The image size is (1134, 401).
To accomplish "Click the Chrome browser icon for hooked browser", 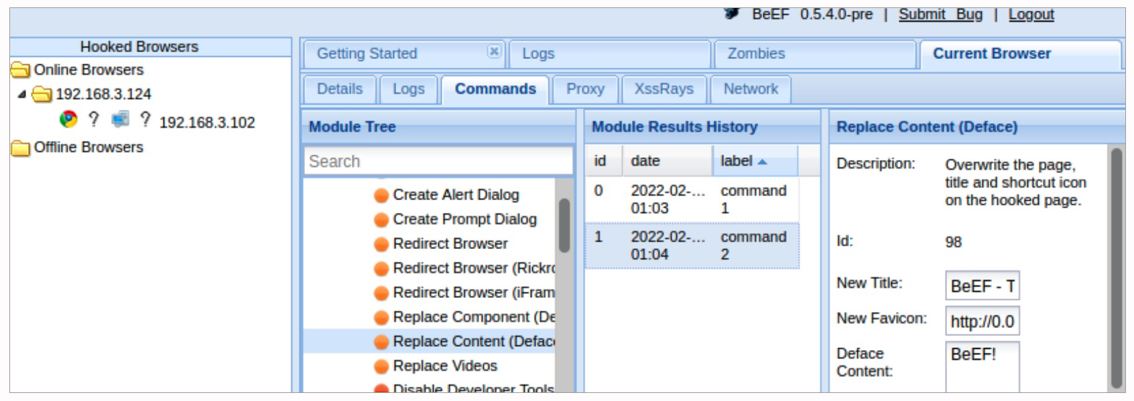I will coord(68,120).
